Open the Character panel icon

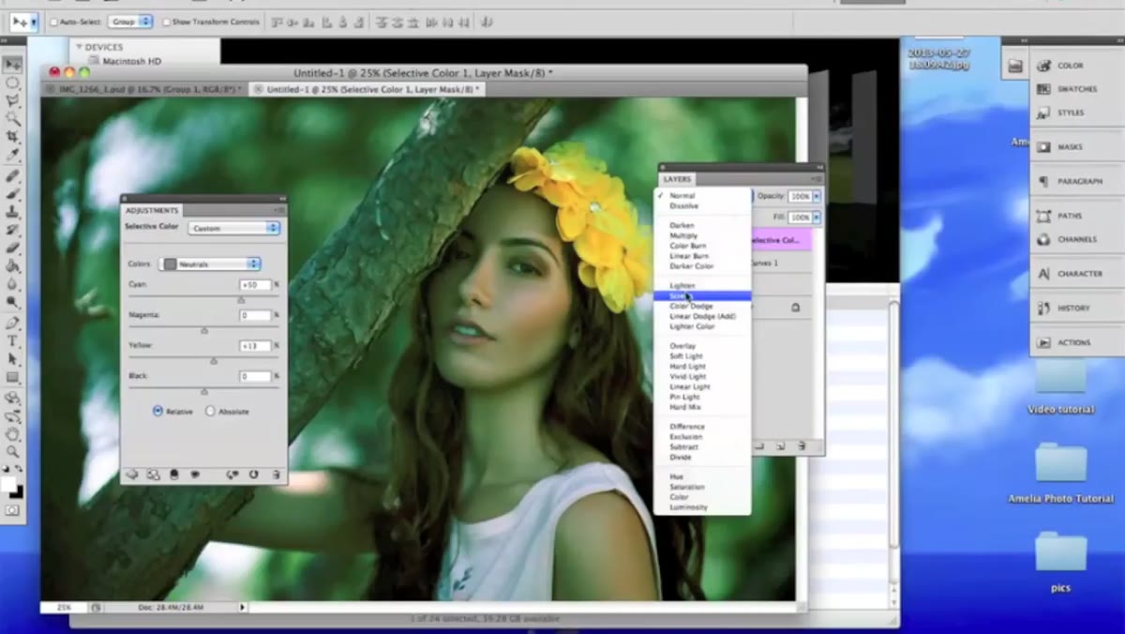click(x=1044, y=274)
